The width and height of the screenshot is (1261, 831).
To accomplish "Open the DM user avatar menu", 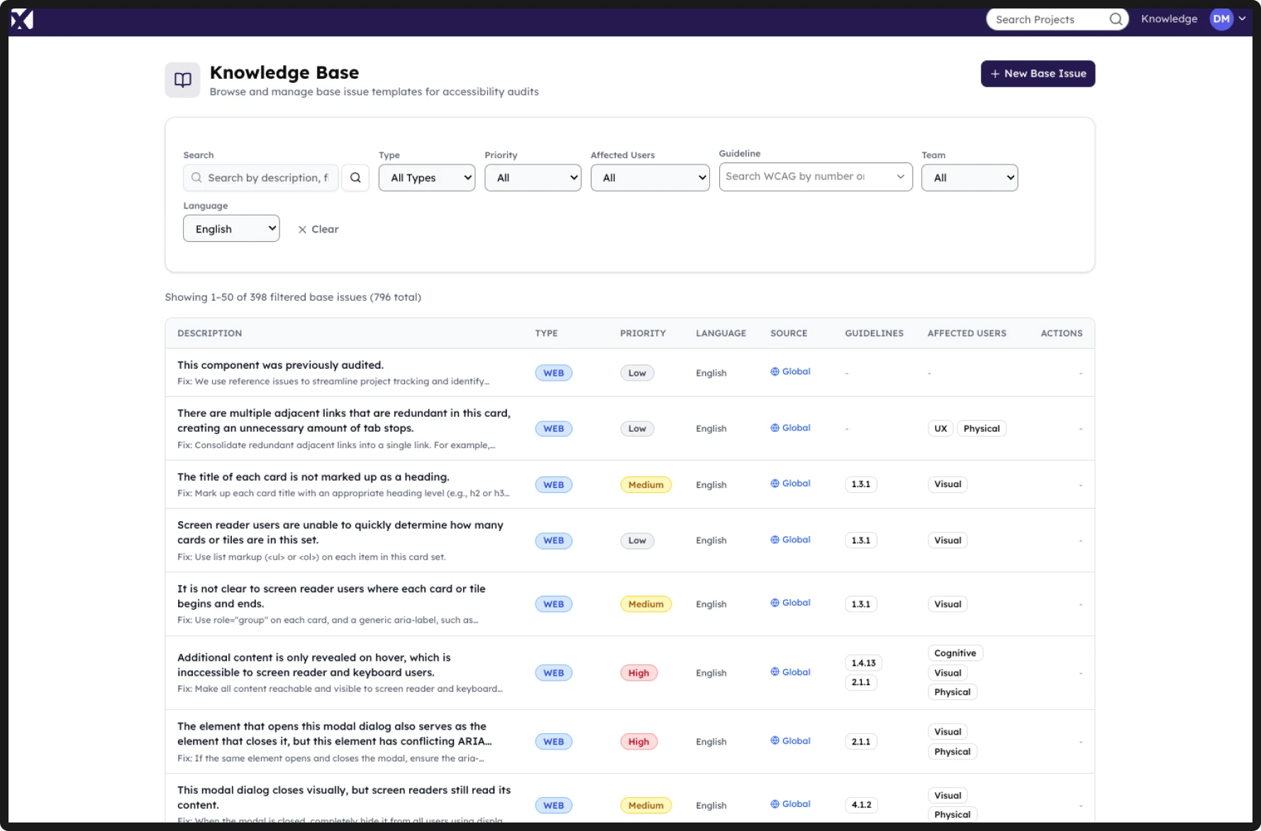I will 1221,19.
